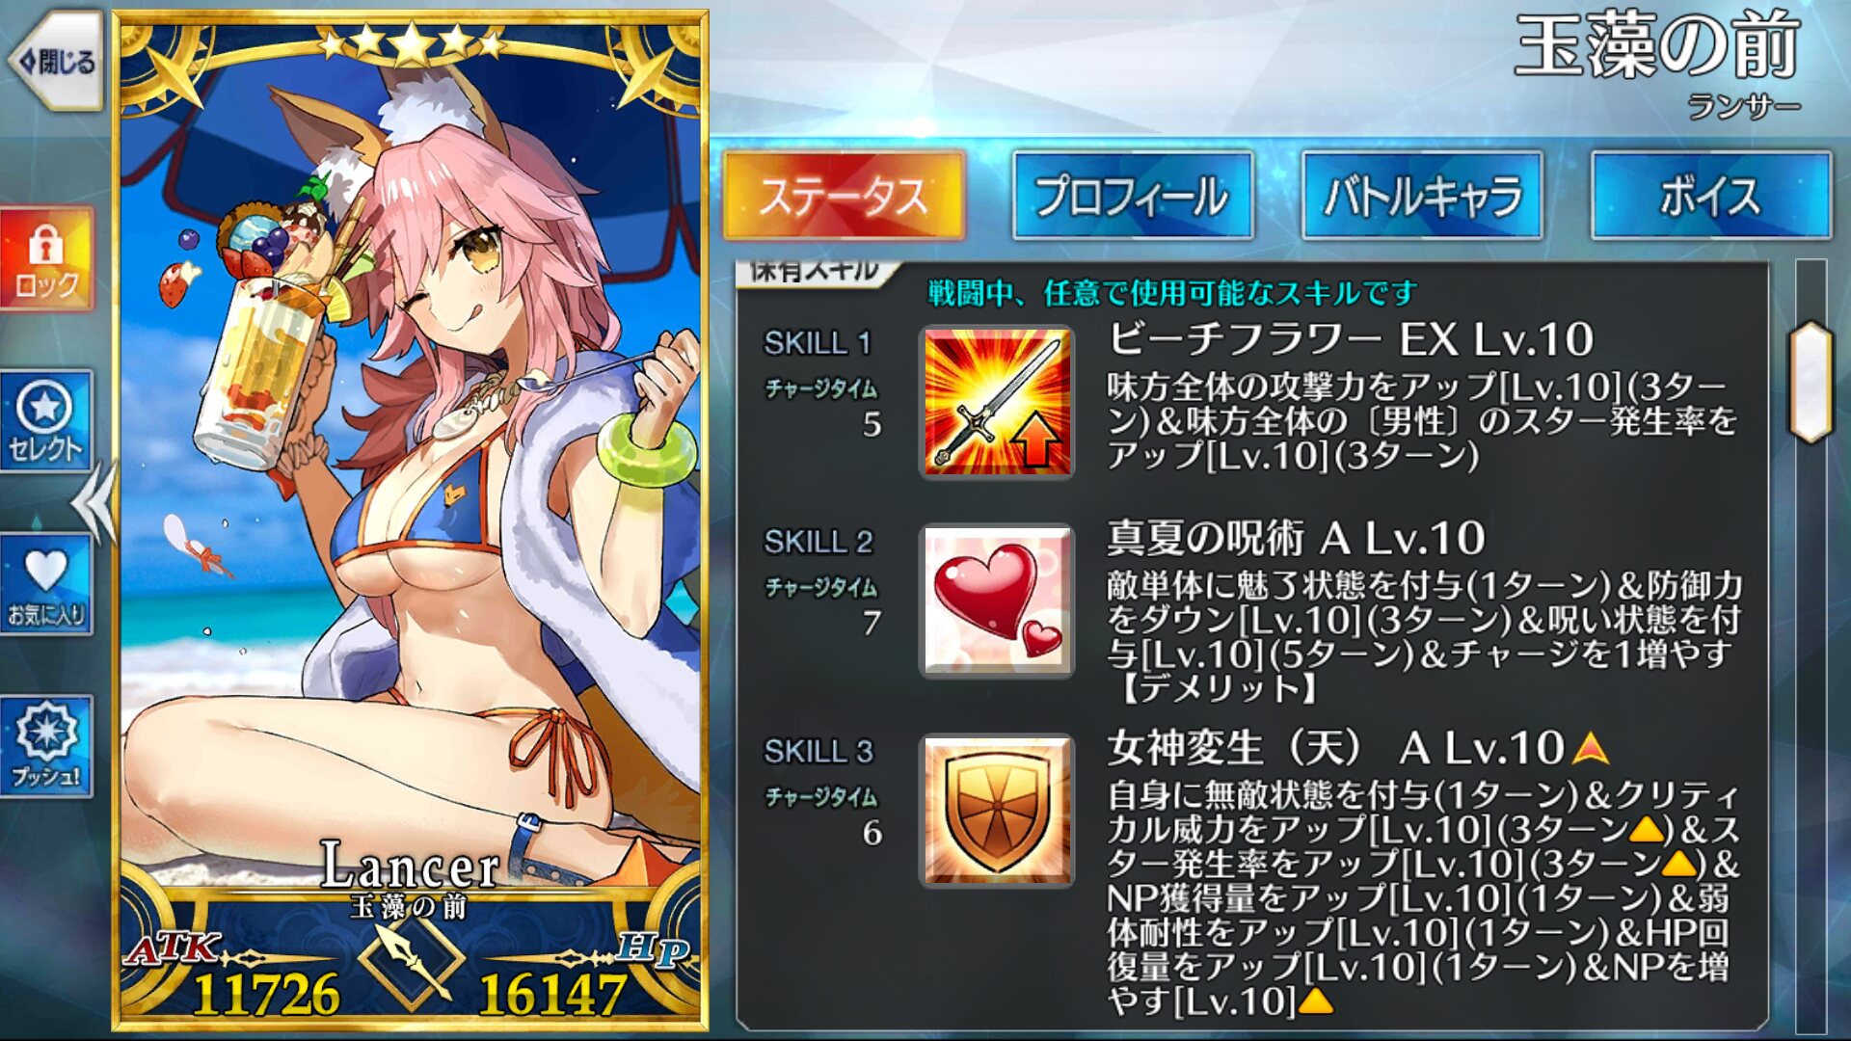
Task: Click the 女神変生 shield skill icon
Action: coord(997,810)
